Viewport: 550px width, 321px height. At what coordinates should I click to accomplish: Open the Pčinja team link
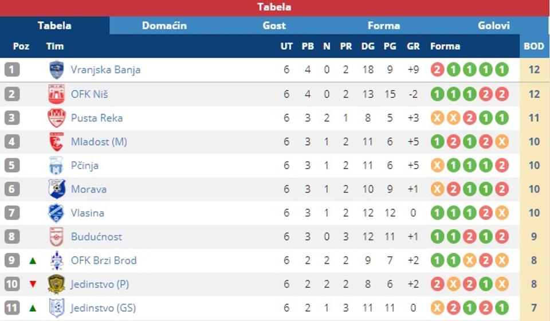(x=85, y=166)
